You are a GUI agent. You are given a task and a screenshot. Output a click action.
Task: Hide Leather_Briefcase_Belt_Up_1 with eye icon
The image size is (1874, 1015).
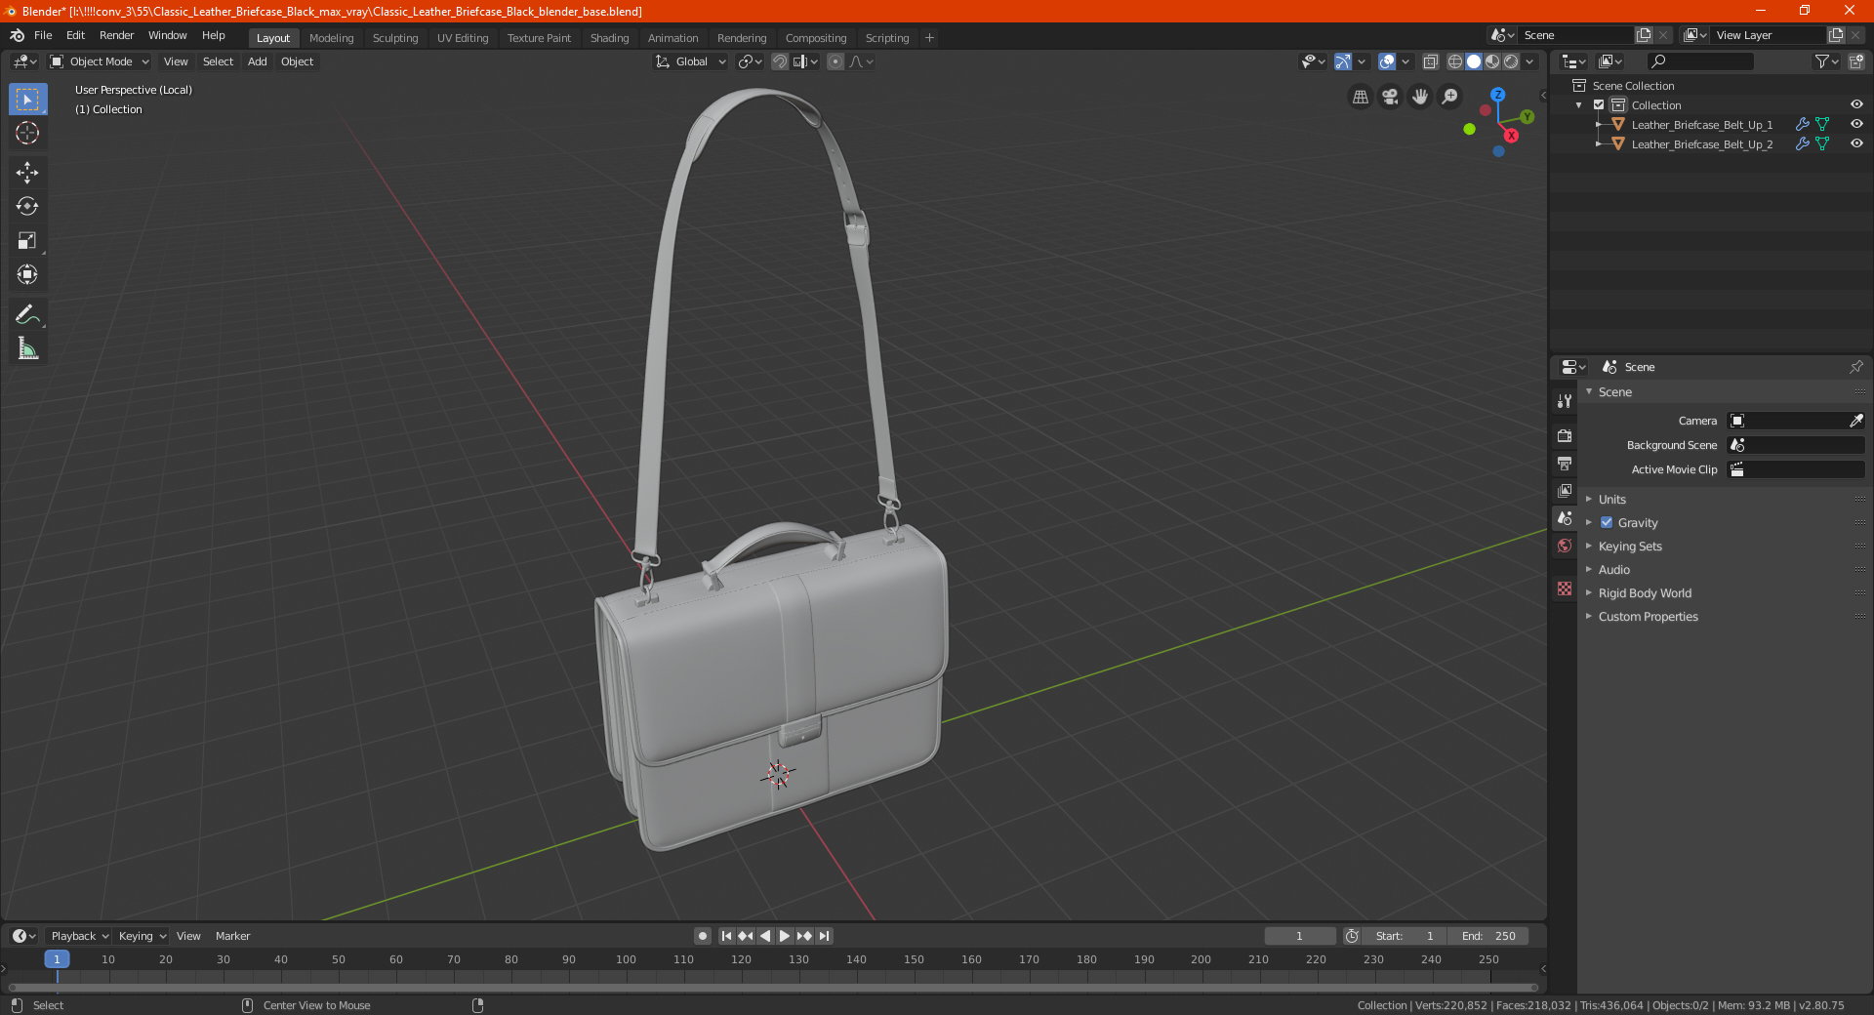[1856, 125]
